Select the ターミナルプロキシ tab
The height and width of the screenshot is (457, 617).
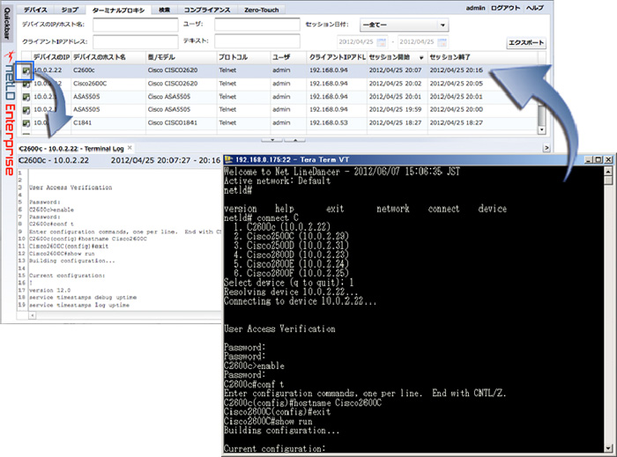click(x=118, y=11)
